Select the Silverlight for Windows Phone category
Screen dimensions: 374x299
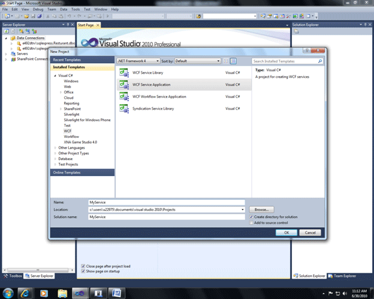[x=87, y=120]
